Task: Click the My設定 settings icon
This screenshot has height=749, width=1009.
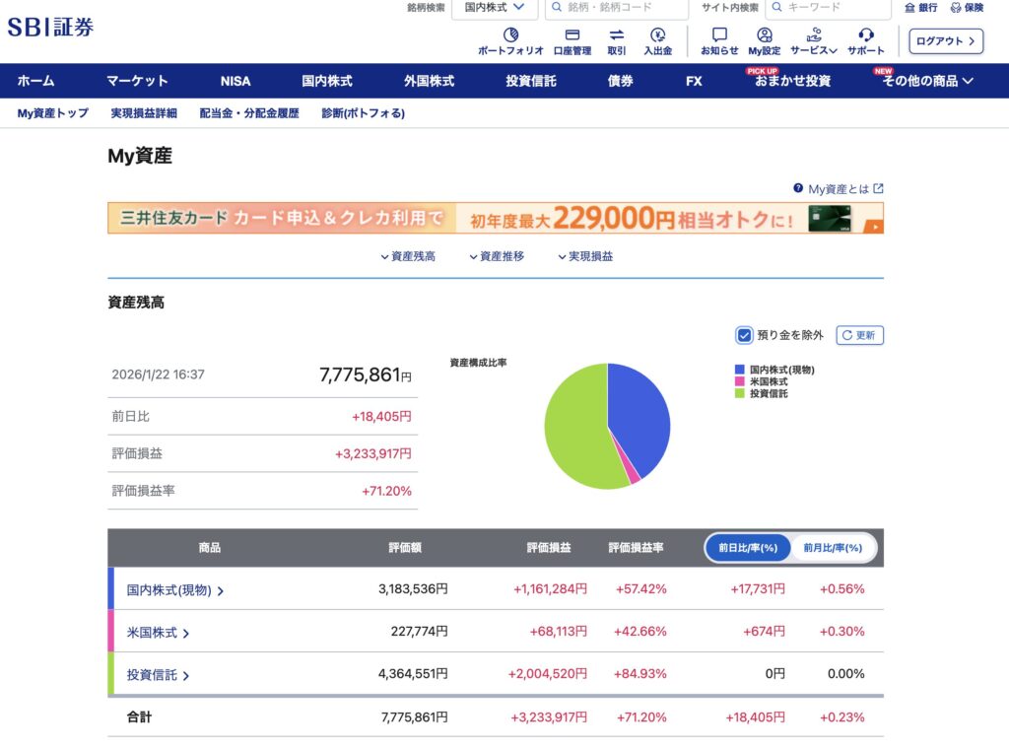Action: click(x=764, y=40)
